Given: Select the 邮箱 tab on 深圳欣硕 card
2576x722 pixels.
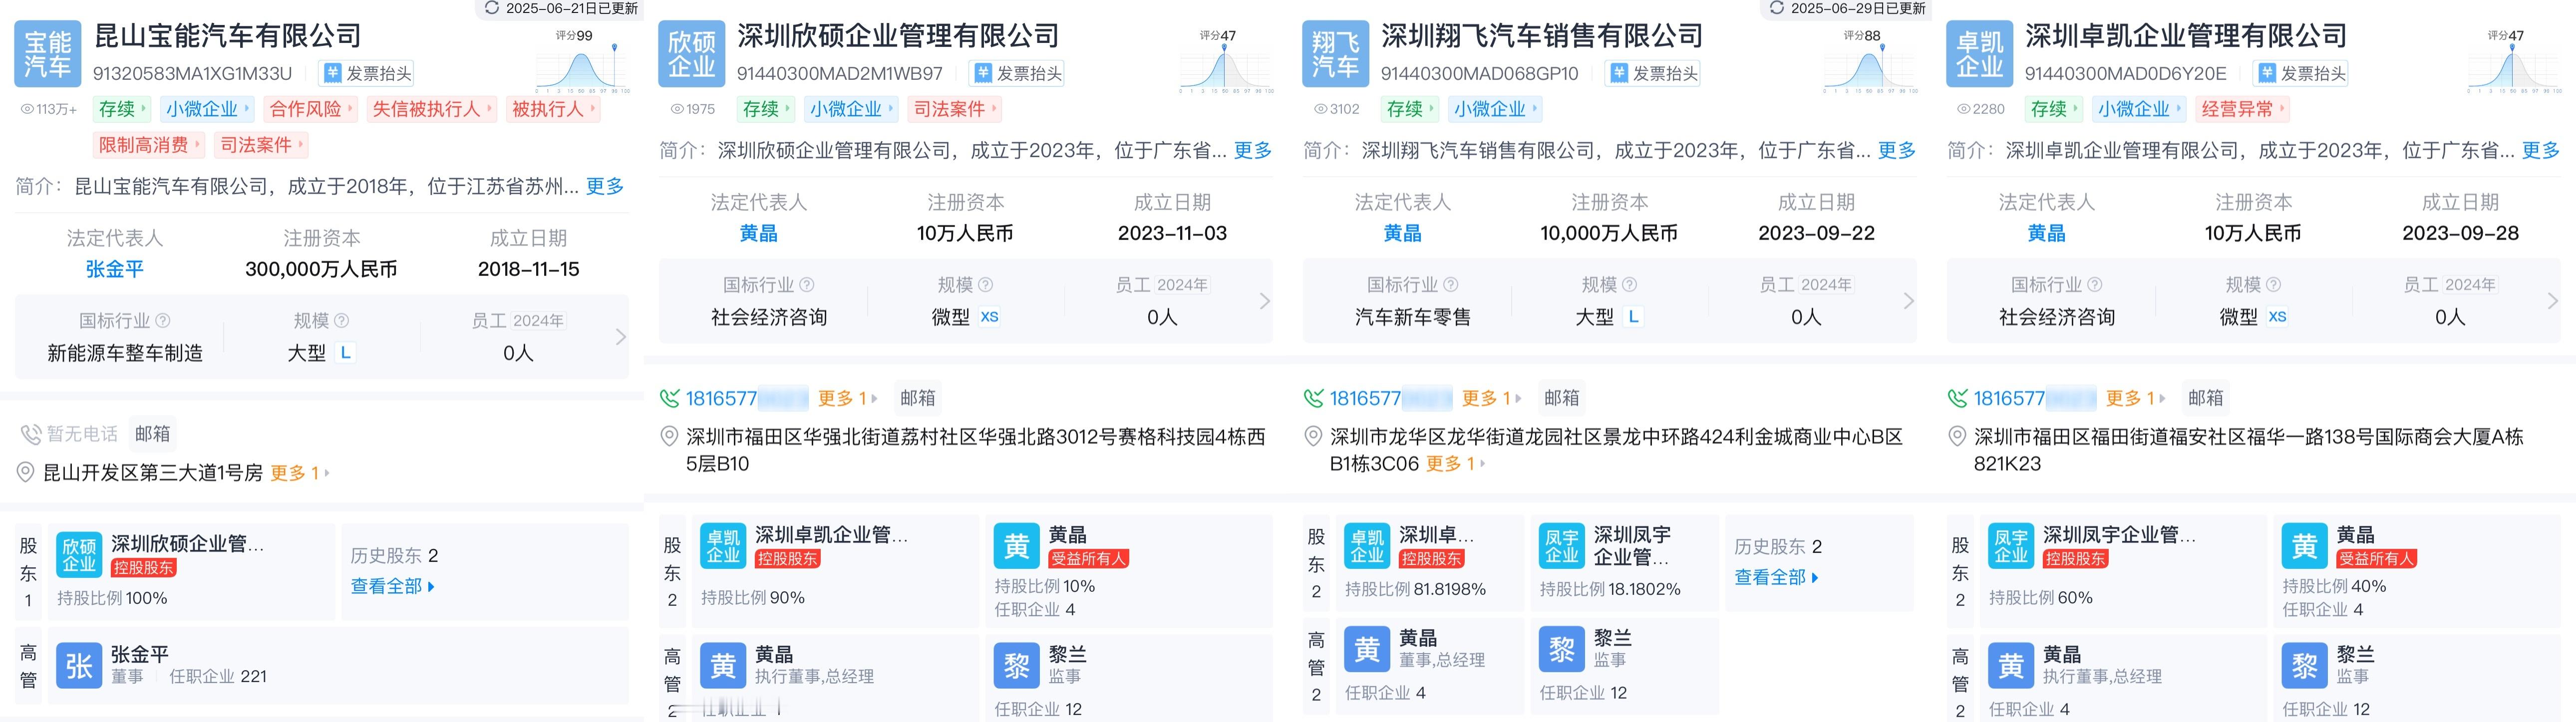Looking at the screenshot, I should 918,398.
